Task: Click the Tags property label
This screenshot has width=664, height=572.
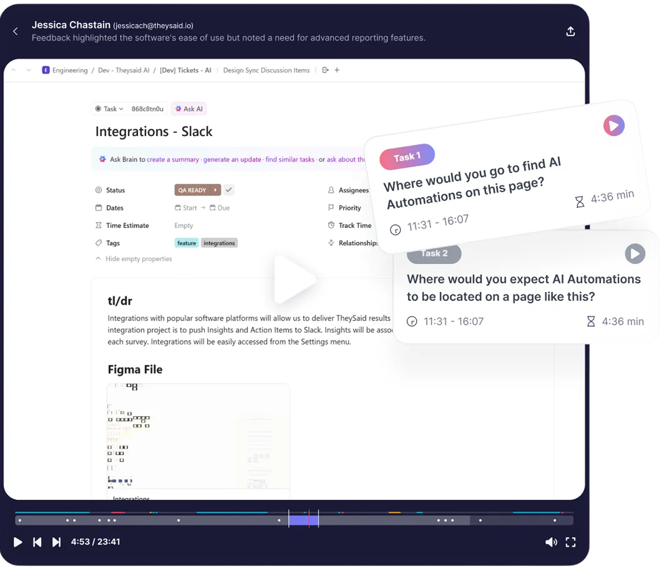Action: (113, 243)
